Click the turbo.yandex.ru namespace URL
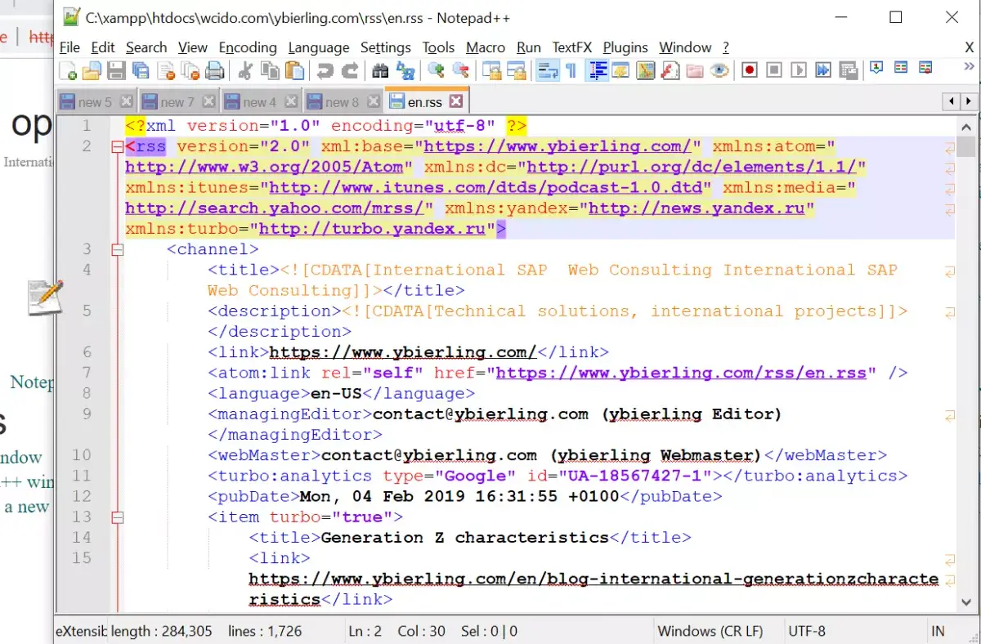 (x=372, y=229)
